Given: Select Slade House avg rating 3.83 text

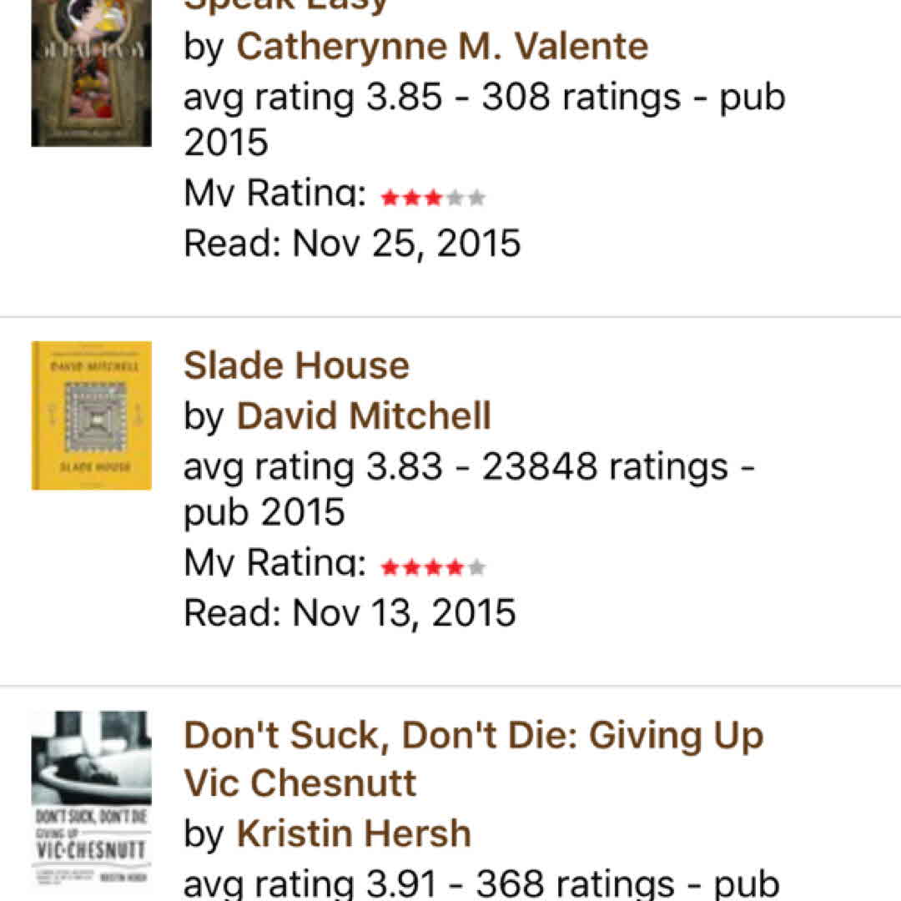Looking at the screenshot, I should (314, 466).
